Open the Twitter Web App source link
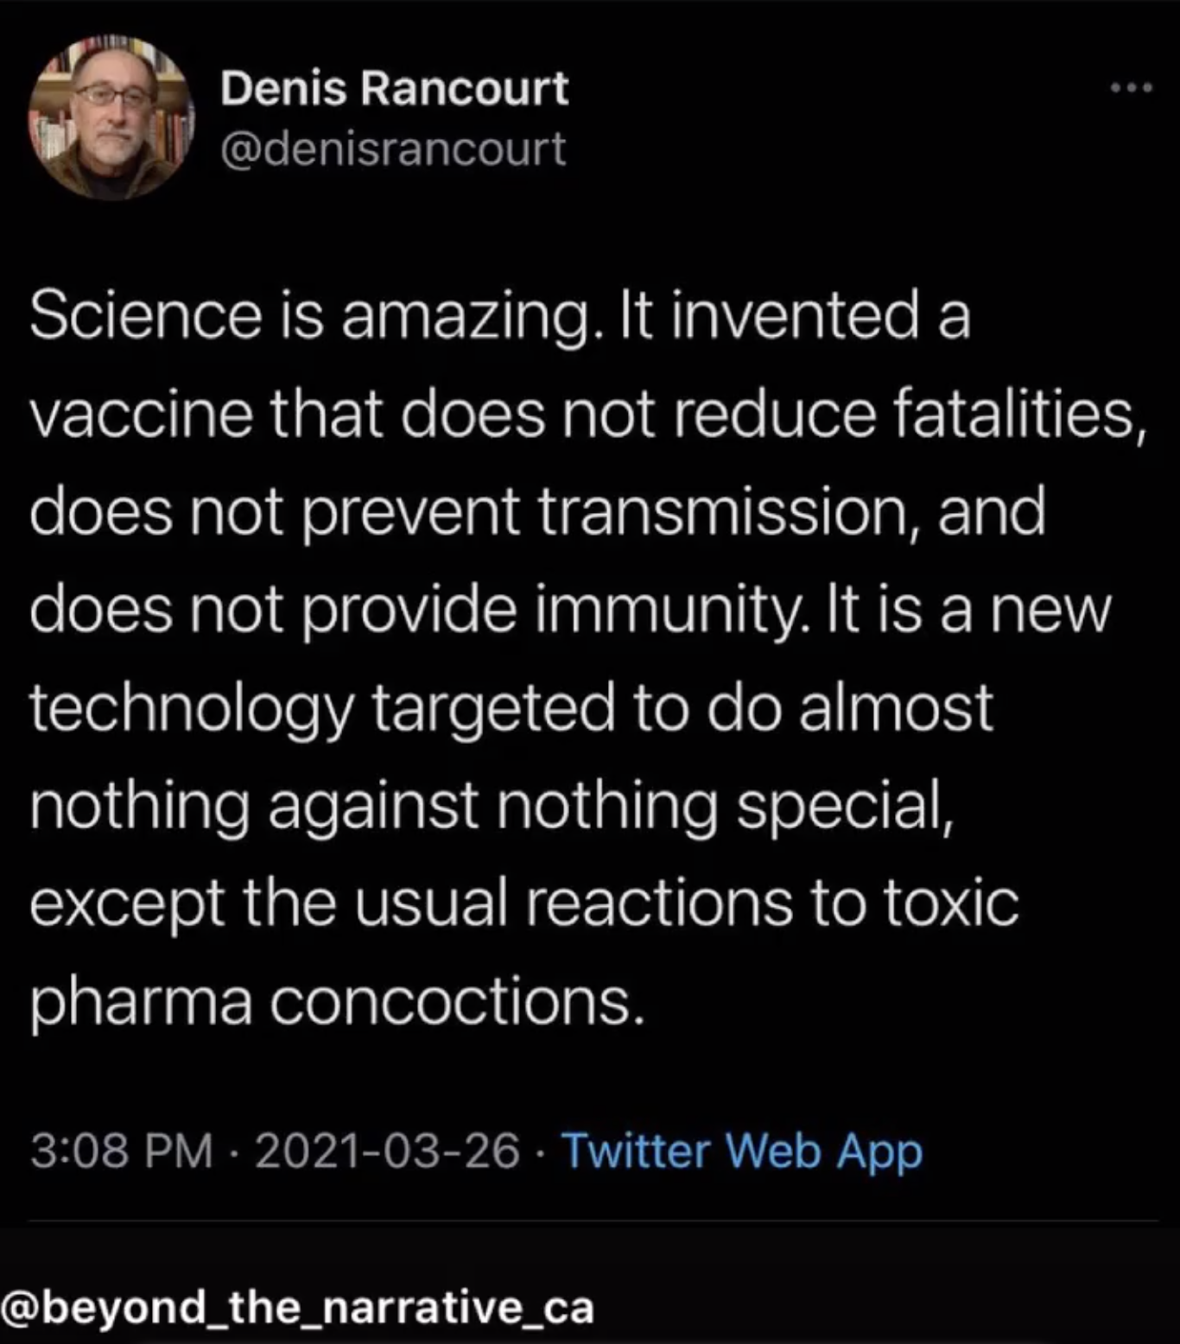The image size is (1180, 1344). [x=742, y=1151]
